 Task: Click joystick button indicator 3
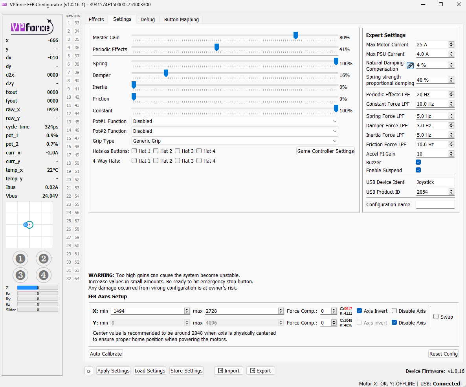click(20, 275)
